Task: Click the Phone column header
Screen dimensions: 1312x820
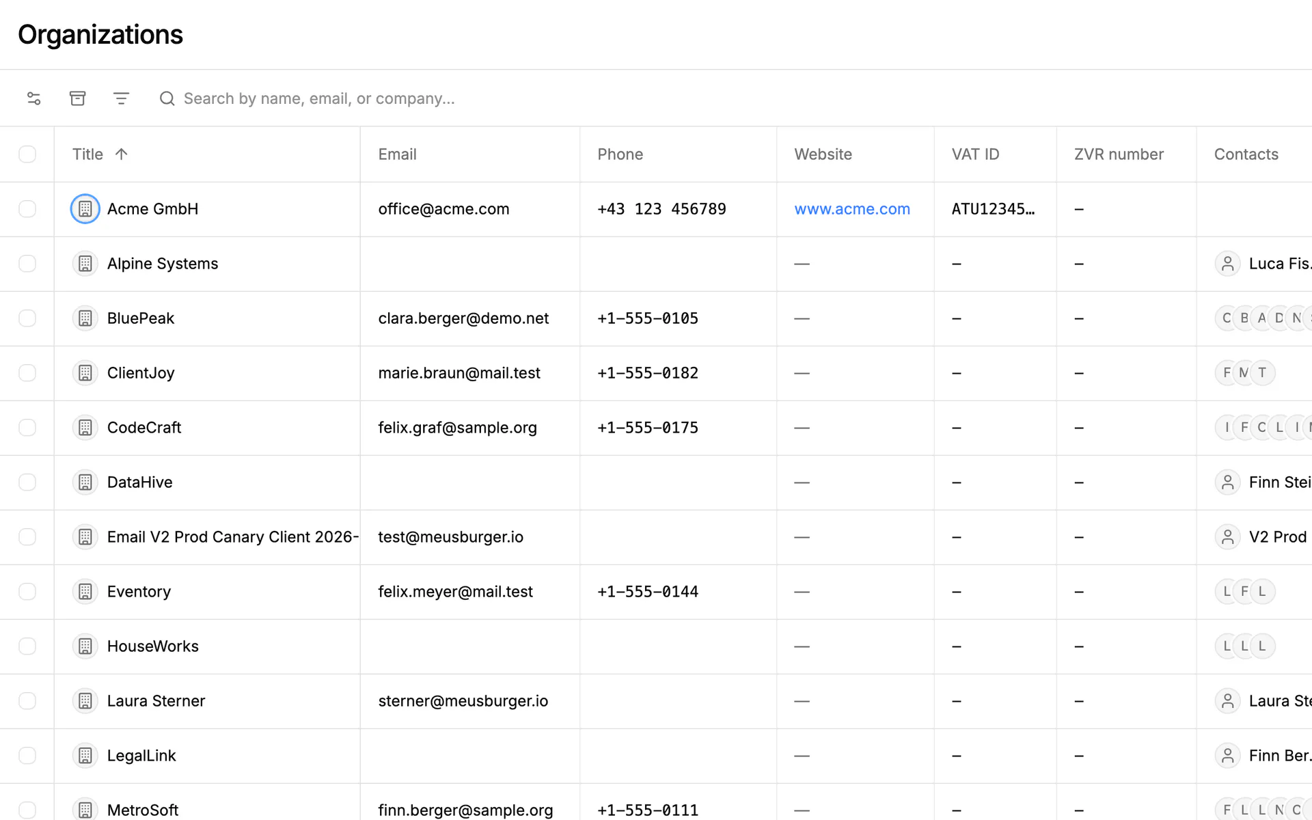Action: [620, 154]
